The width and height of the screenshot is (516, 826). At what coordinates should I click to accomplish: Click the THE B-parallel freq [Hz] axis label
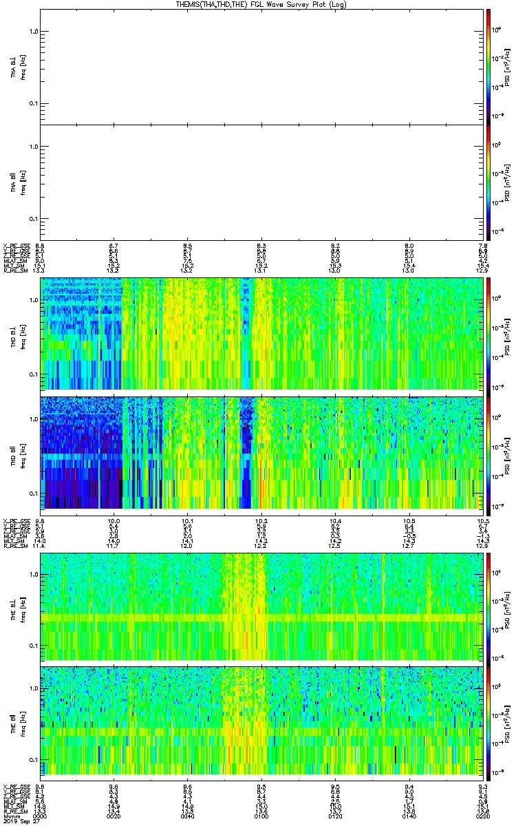tap(23, 723)
